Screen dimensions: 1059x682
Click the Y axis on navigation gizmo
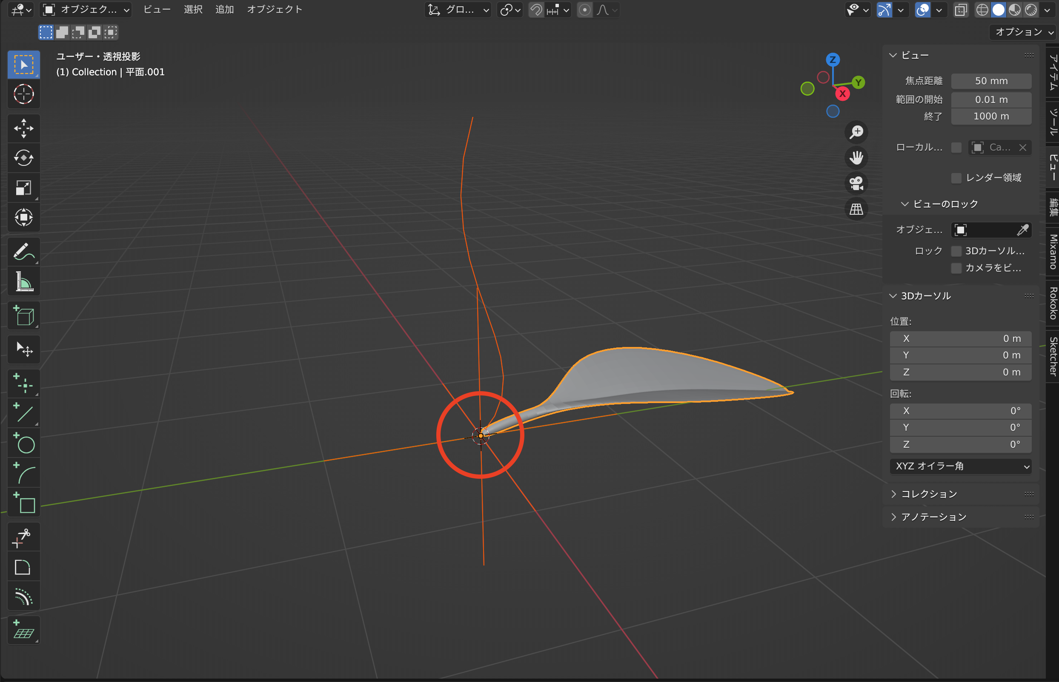(x=858, y=82)
